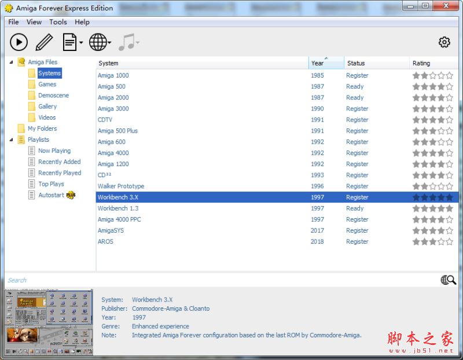Select the Amiga Files root item
463x360 pixels.
[x=42, y=62]
